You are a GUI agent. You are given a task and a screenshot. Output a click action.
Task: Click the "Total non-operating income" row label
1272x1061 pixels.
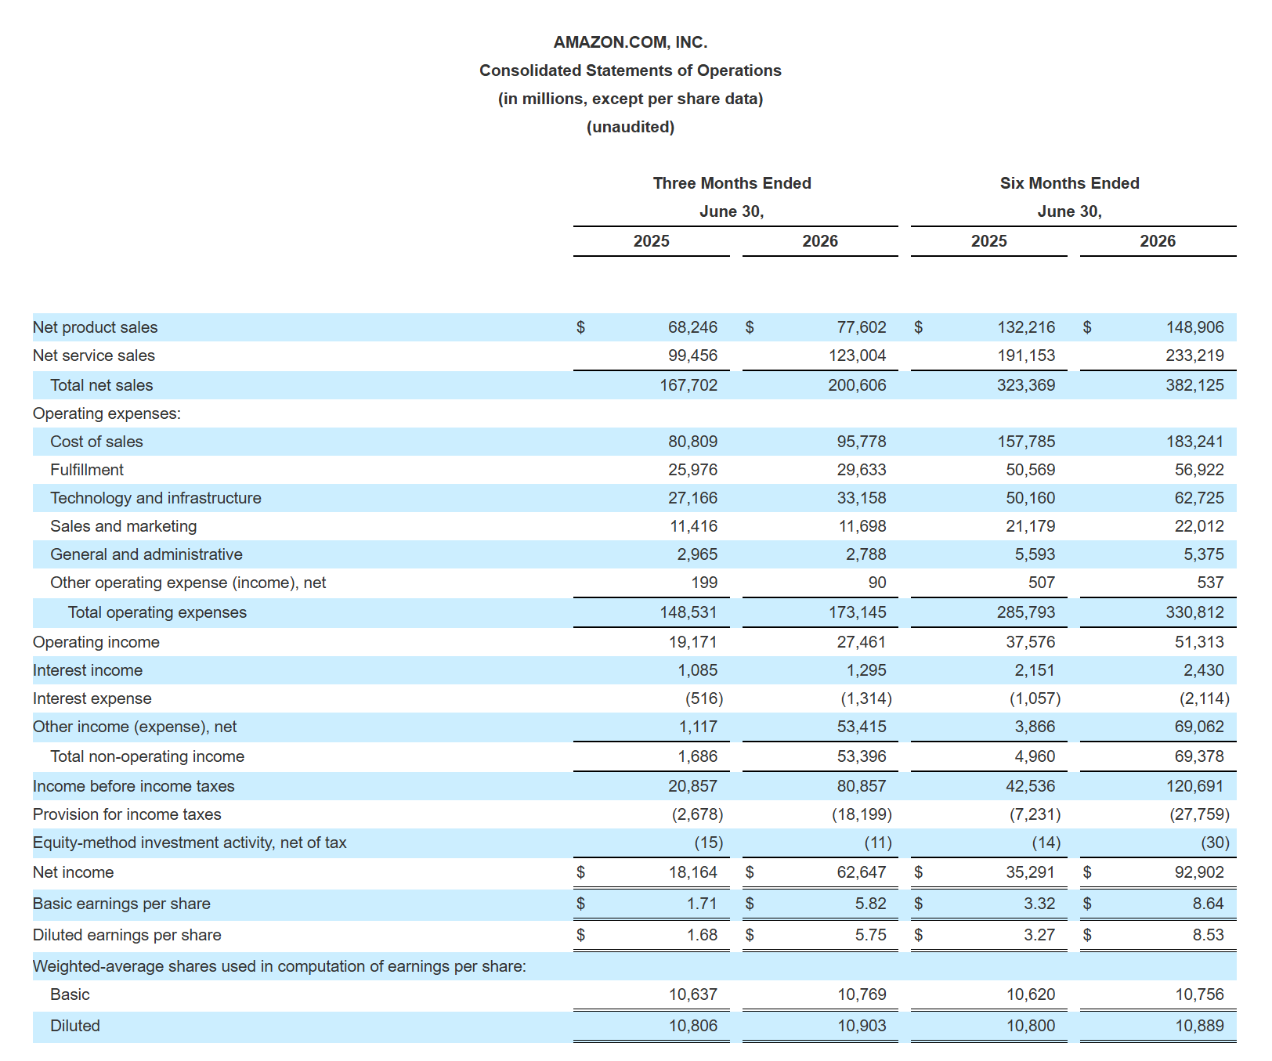[147, 756]
